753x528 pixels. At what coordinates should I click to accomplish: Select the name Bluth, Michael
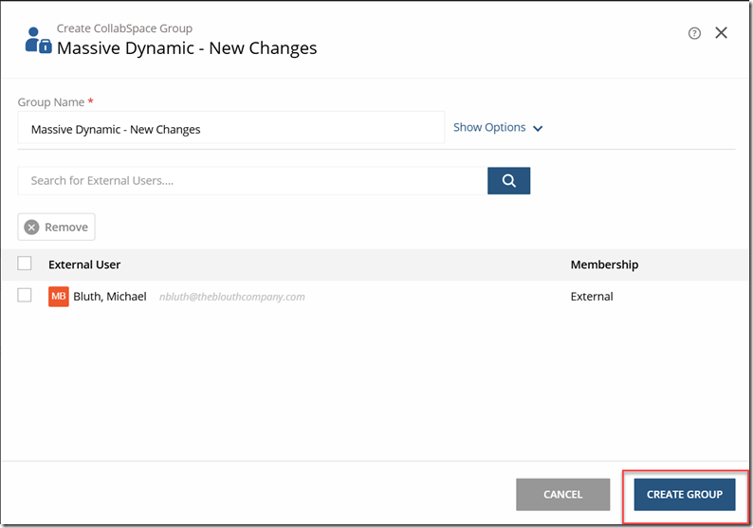(109, 296)
